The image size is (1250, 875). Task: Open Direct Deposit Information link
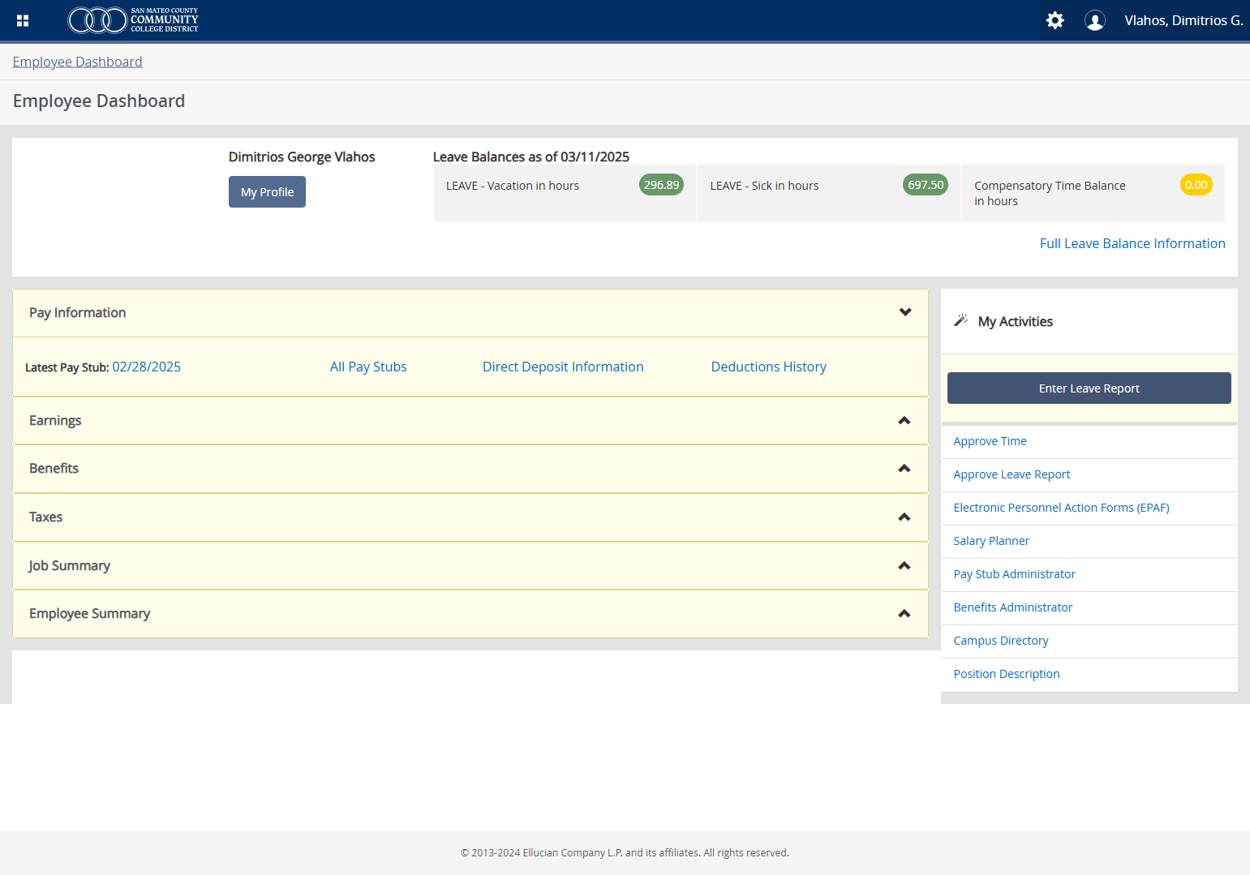pyautogui.click(x=563, y=367)
